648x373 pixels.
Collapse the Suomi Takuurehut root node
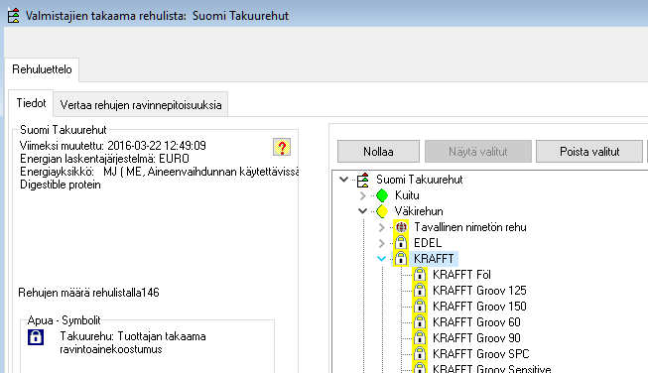[x=343, y=180]
